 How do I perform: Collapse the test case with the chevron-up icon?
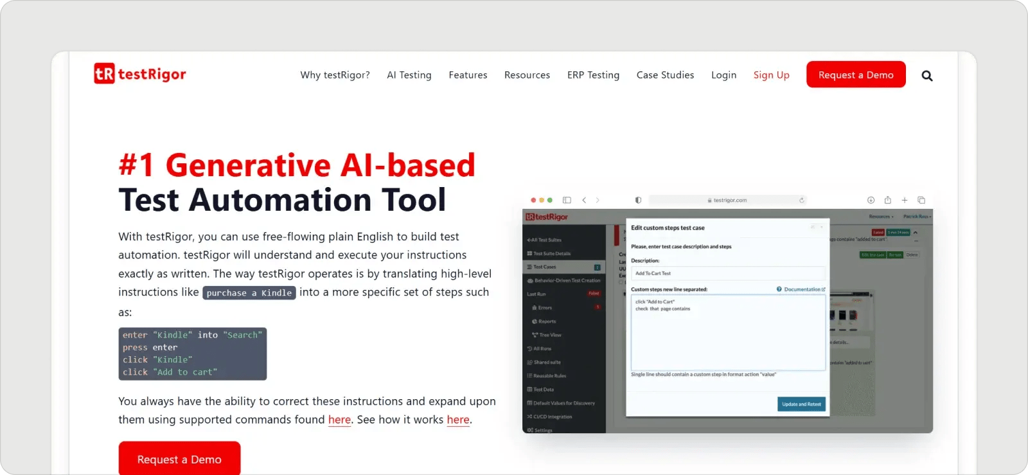click(916, 233)
